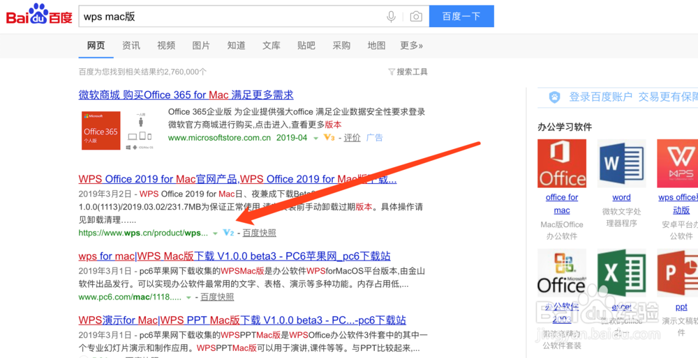
Task: Switch to the 知道 tab
Action: [236, 45]
